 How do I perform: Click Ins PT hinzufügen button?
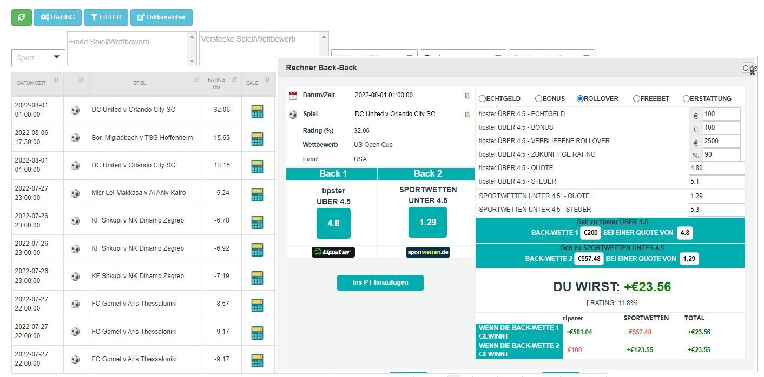[x=380, y=282]
